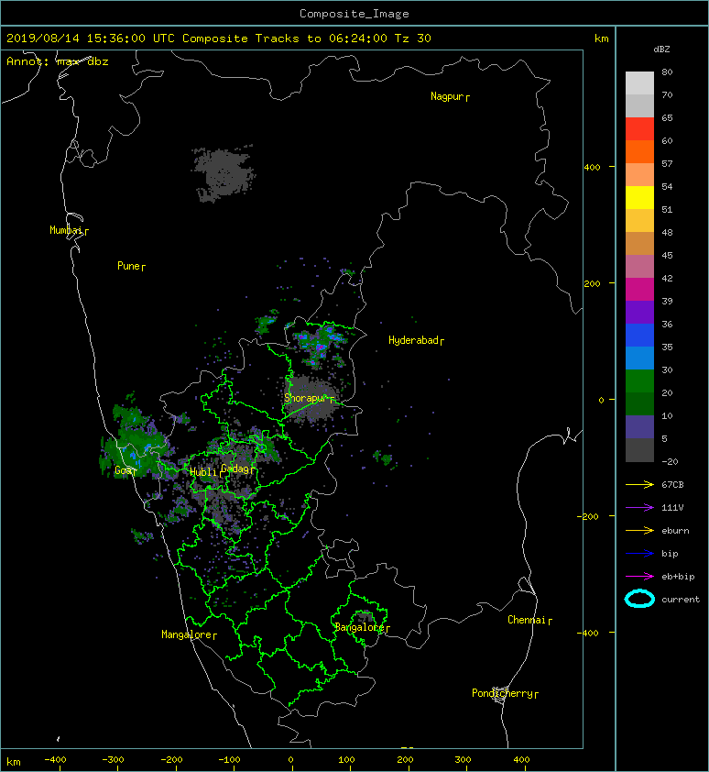Click the blue bip arrow legend icon
The height and width of the screenshot is (772, 709).
click(x=639, y=554)
